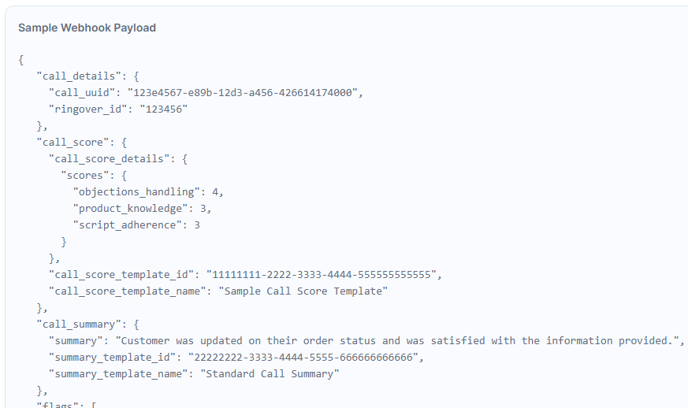Click the "objections_handling" line
The height and width of the screenshot is (408, 688).
[148, 192]
